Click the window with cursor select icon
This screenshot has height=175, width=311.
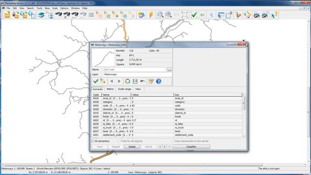pyautogui.click(x=220, y=15)
